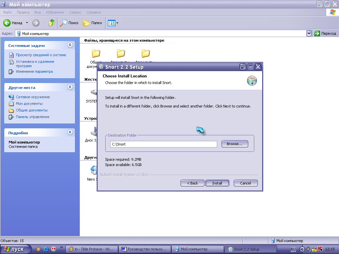Select the third documents folder icon
Viewport: 339px width, 254px height.
click(146, 53)
